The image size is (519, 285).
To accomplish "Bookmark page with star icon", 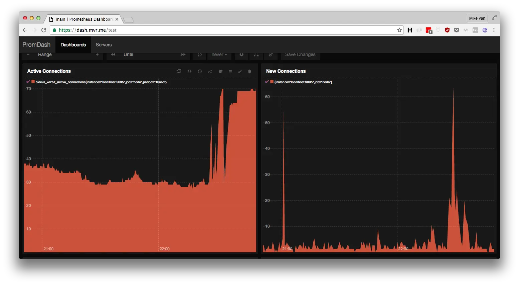I will click(x=399, y=30).
